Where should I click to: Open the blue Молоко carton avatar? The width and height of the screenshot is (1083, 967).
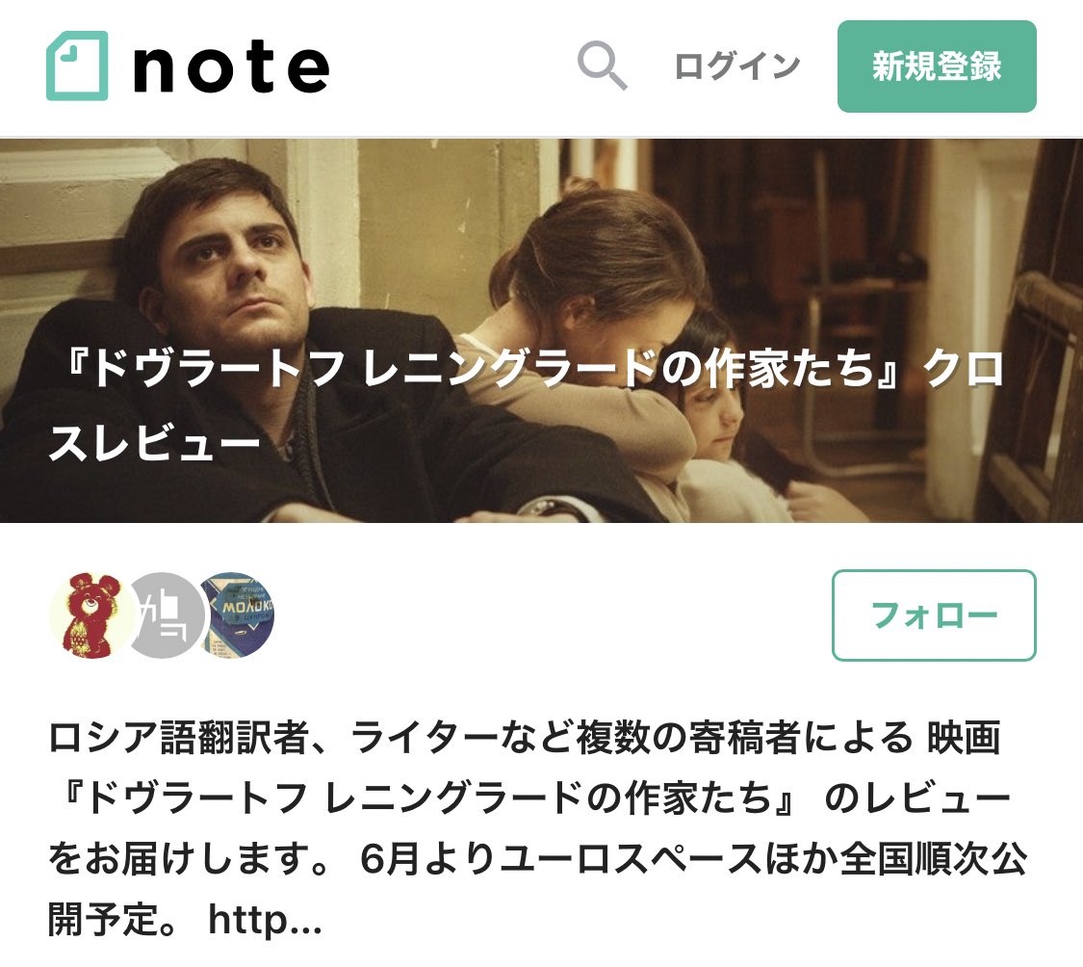[x=237, y=615]
